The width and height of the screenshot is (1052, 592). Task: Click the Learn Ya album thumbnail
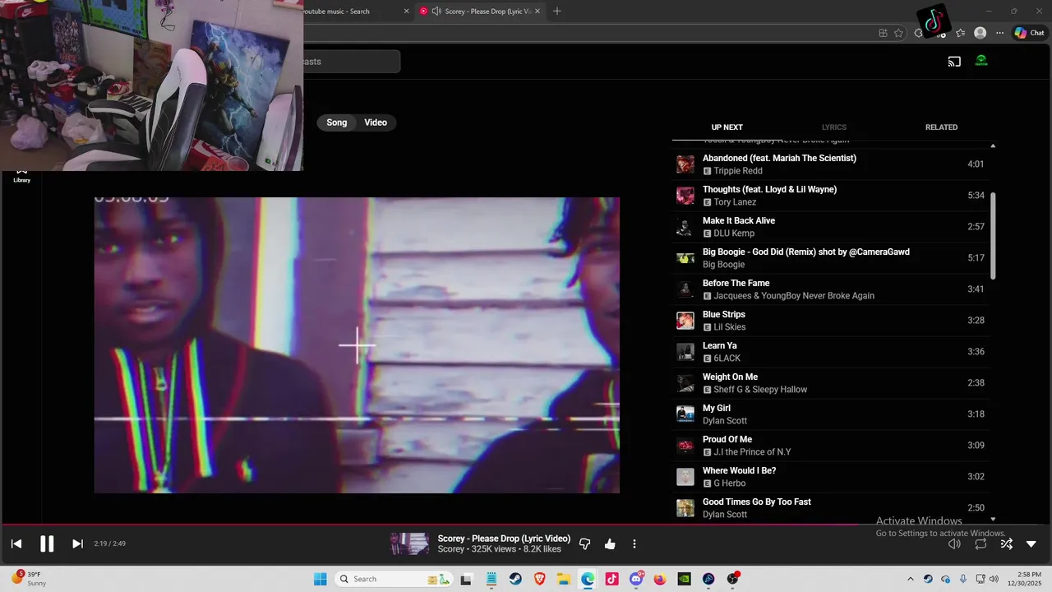coord(685,352)
